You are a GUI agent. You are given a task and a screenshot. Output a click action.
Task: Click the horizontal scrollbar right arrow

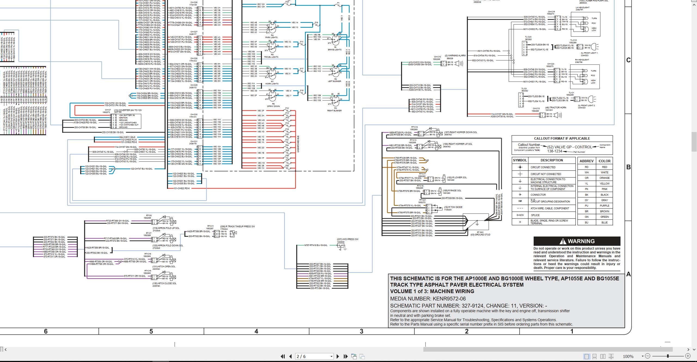(x=688, y=349)
